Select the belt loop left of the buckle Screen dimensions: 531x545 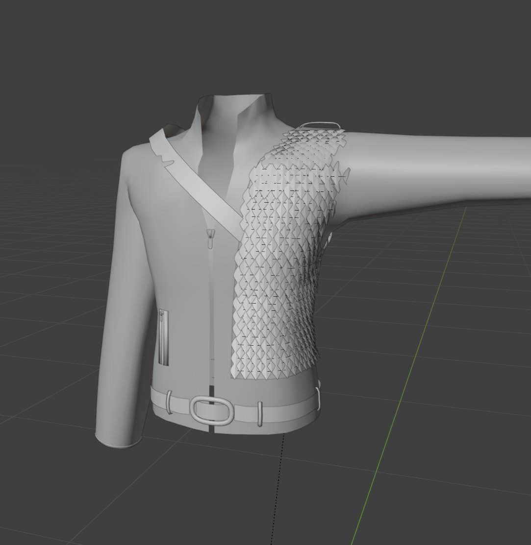[x=169, y=402]
